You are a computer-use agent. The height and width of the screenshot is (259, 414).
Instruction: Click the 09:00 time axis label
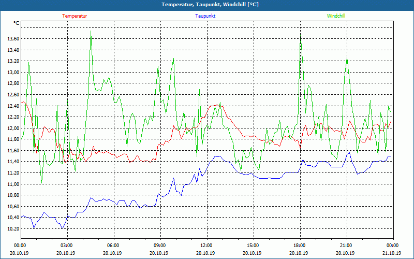pyautogui.click(x=160, y=246)
